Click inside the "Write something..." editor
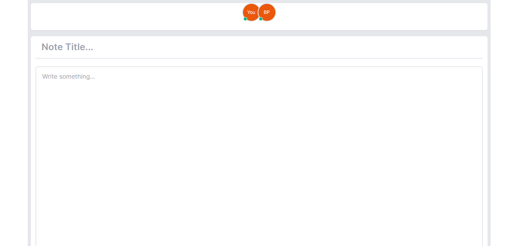 click(259, 156)
